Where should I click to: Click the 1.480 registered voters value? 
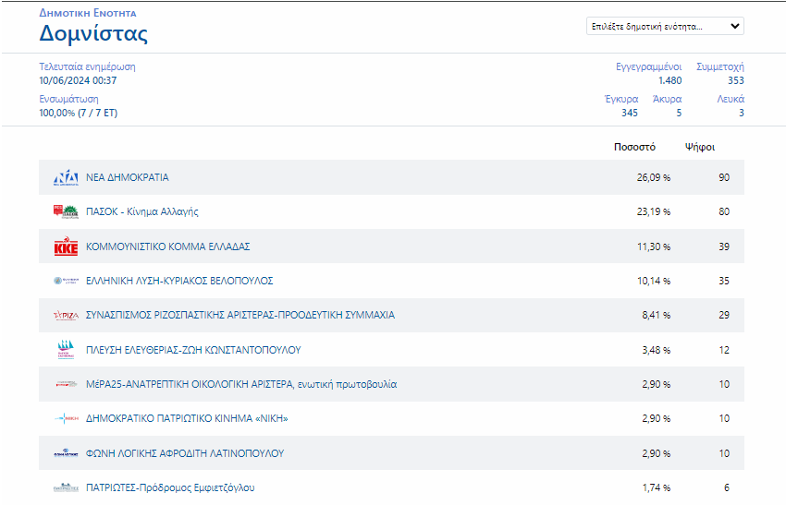coord(669,80)
